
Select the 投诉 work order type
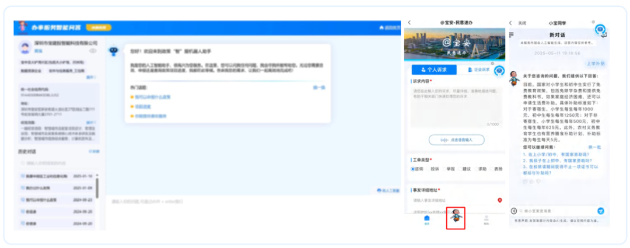[432, 169]
